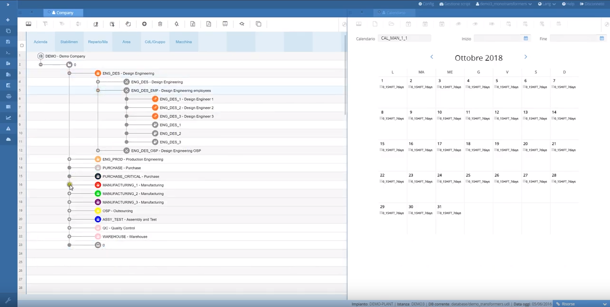Click the CdL/Gruppo column header

(155, 42)
